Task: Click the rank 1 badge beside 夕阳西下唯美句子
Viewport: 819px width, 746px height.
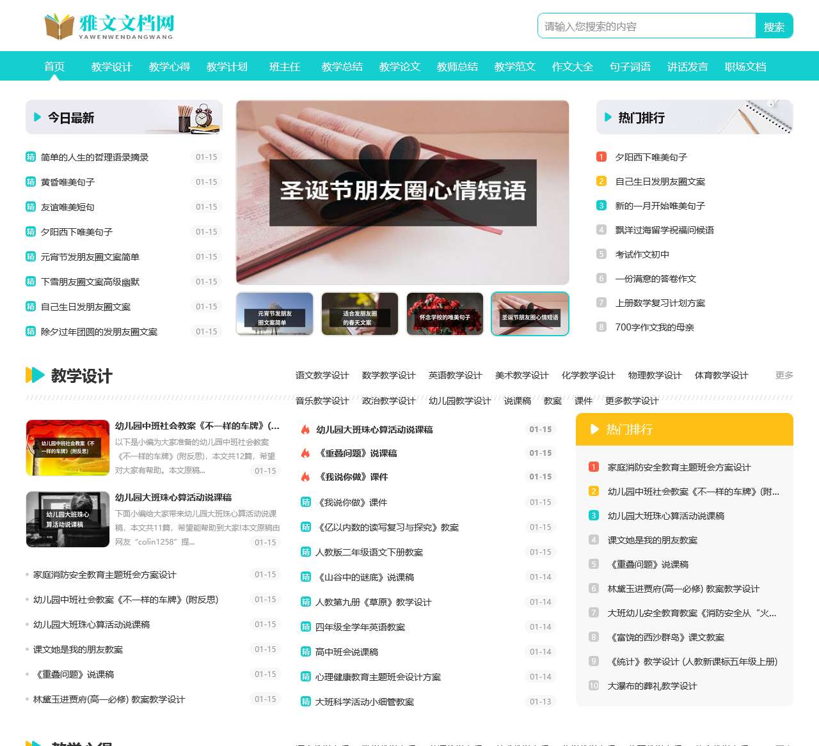Action: [601, 157]
